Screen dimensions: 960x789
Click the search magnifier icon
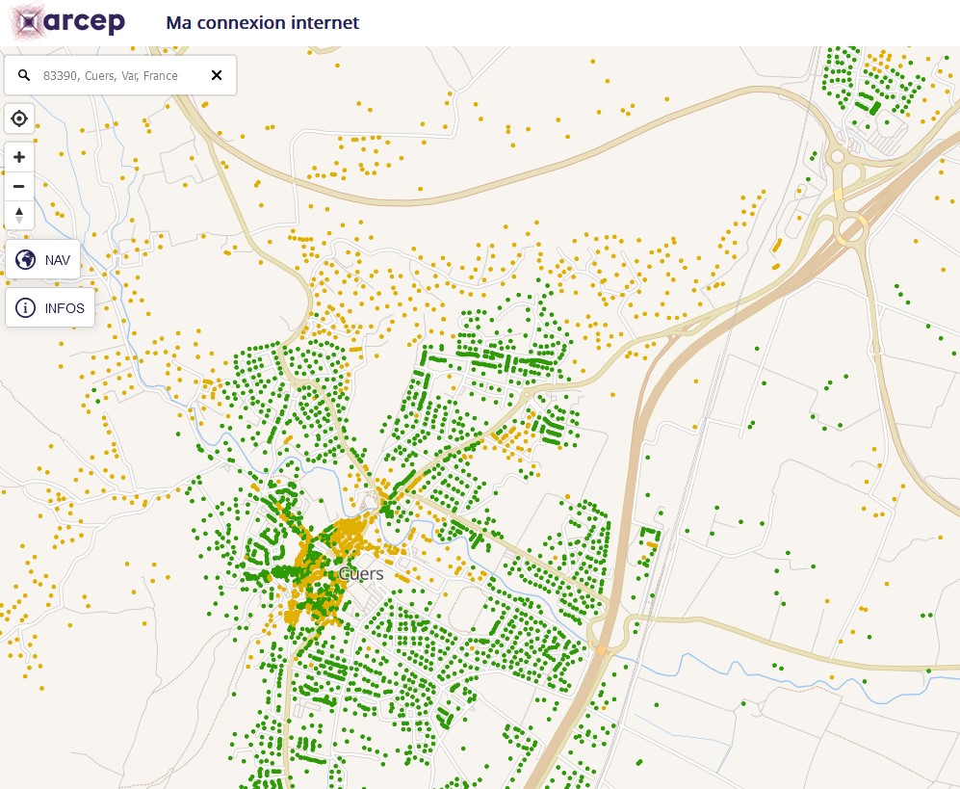[x=24, y=75]
